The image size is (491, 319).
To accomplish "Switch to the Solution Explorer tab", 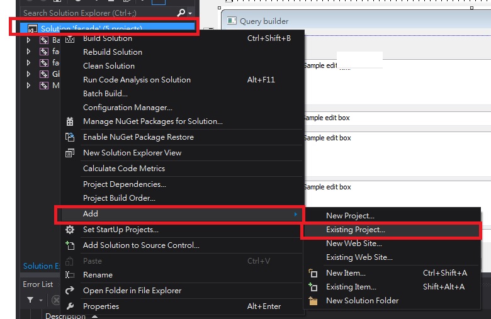I will (x=42, y=266).
